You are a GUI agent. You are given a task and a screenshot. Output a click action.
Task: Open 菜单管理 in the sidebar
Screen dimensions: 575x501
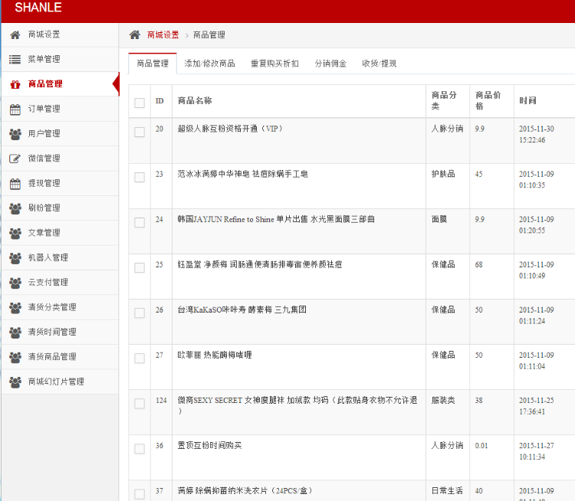pyautogui.click(x=60, y=60)
